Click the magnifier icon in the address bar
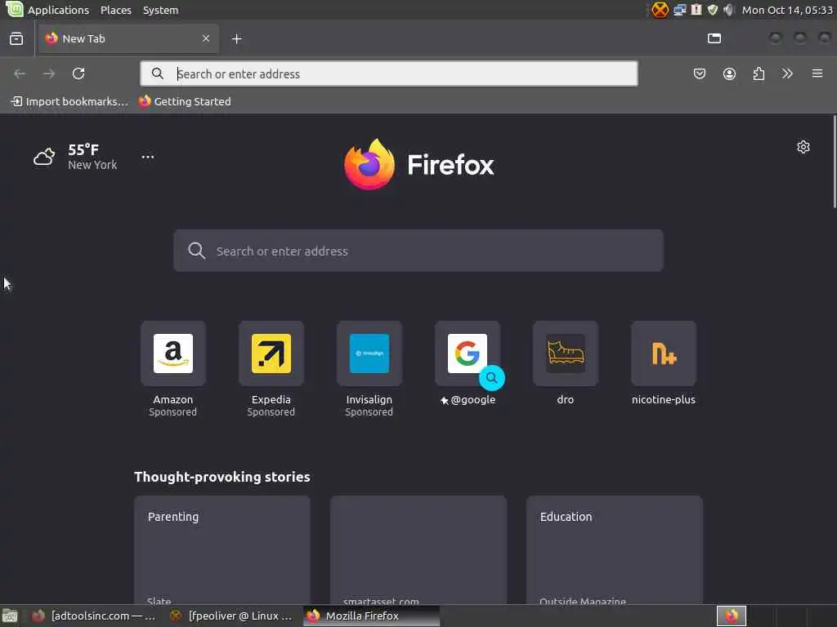This screenshot has width=837, height=627. (x=158, y=73)
